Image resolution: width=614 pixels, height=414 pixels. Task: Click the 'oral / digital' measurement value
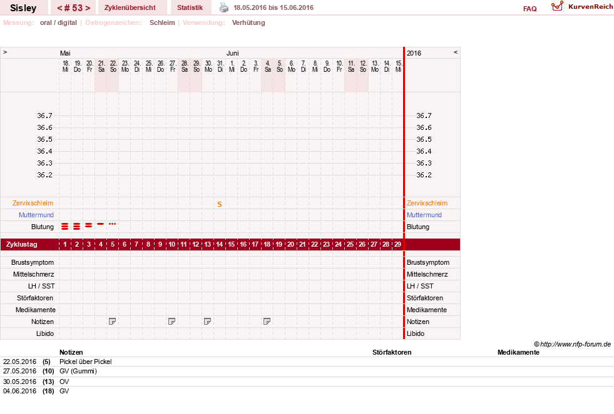pos(58,22)
